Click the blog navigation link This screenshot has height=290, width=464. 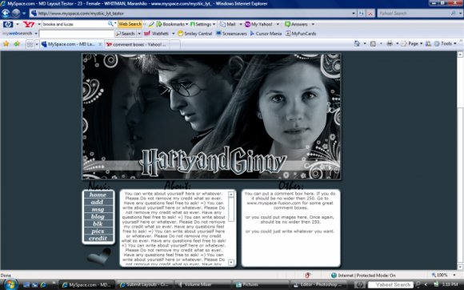98,216
